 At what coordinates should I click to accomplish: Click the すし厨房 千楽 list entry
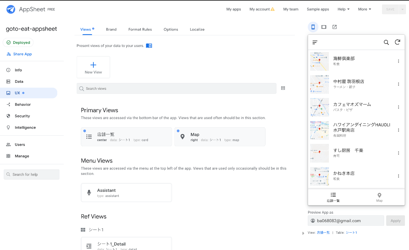356,153
